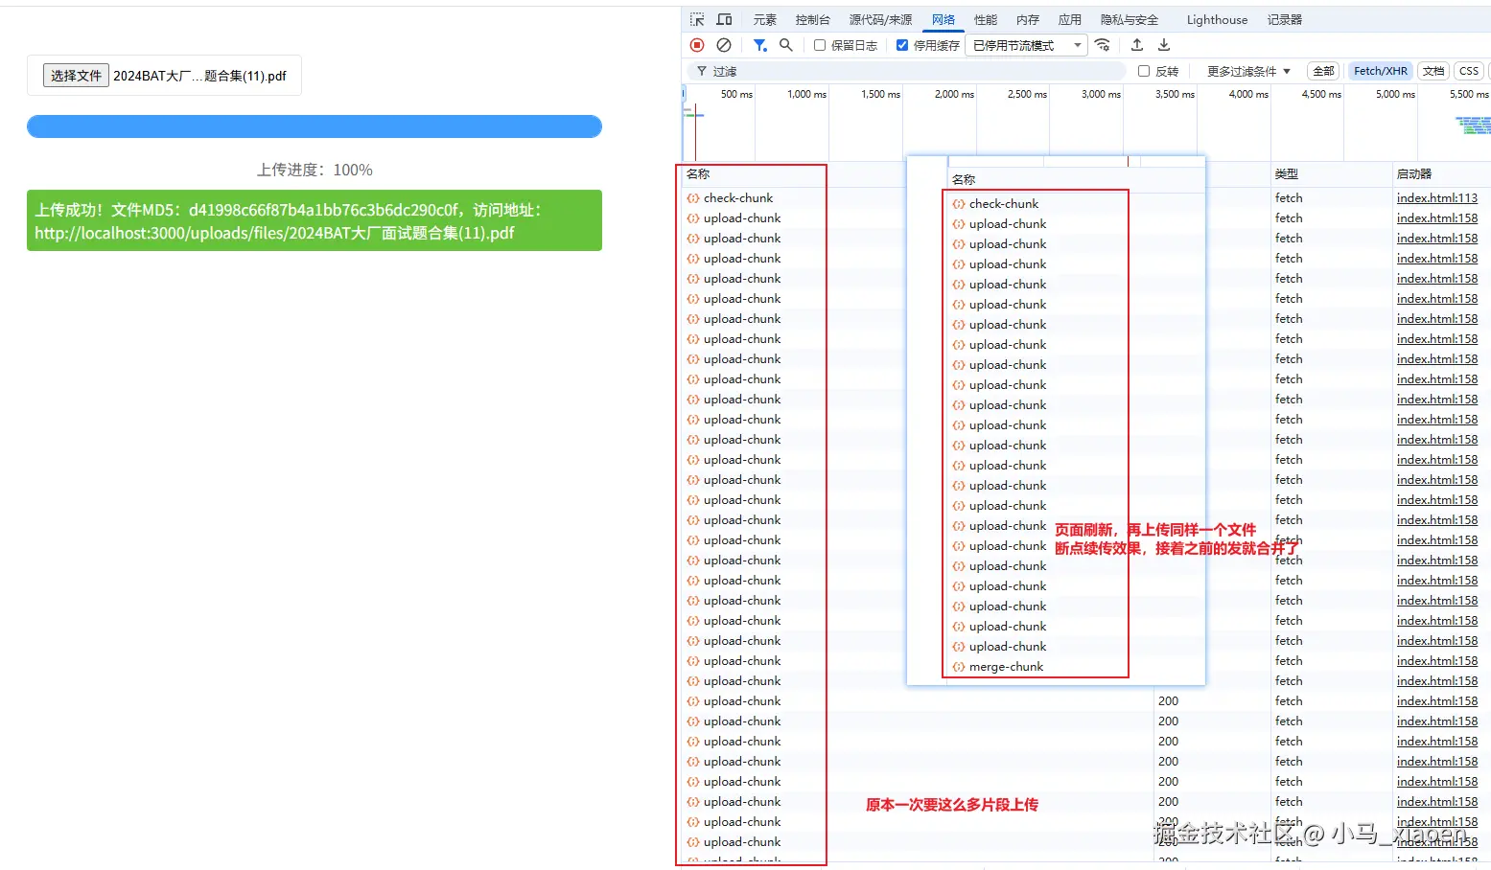Clear the network log
This screenshot has width=1491, height=870.
[x=724, y=45]
